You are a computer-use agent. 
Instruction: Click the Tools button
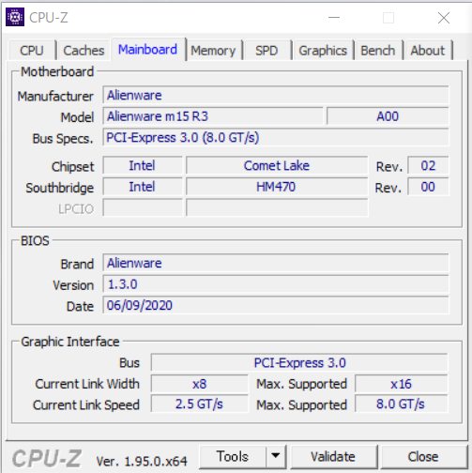[x=233, y=456]
